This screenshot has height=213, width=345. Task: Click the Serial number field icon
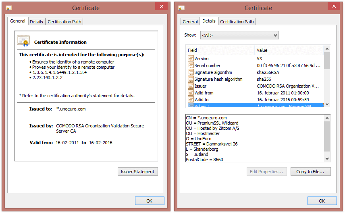[x=191, y=66]
